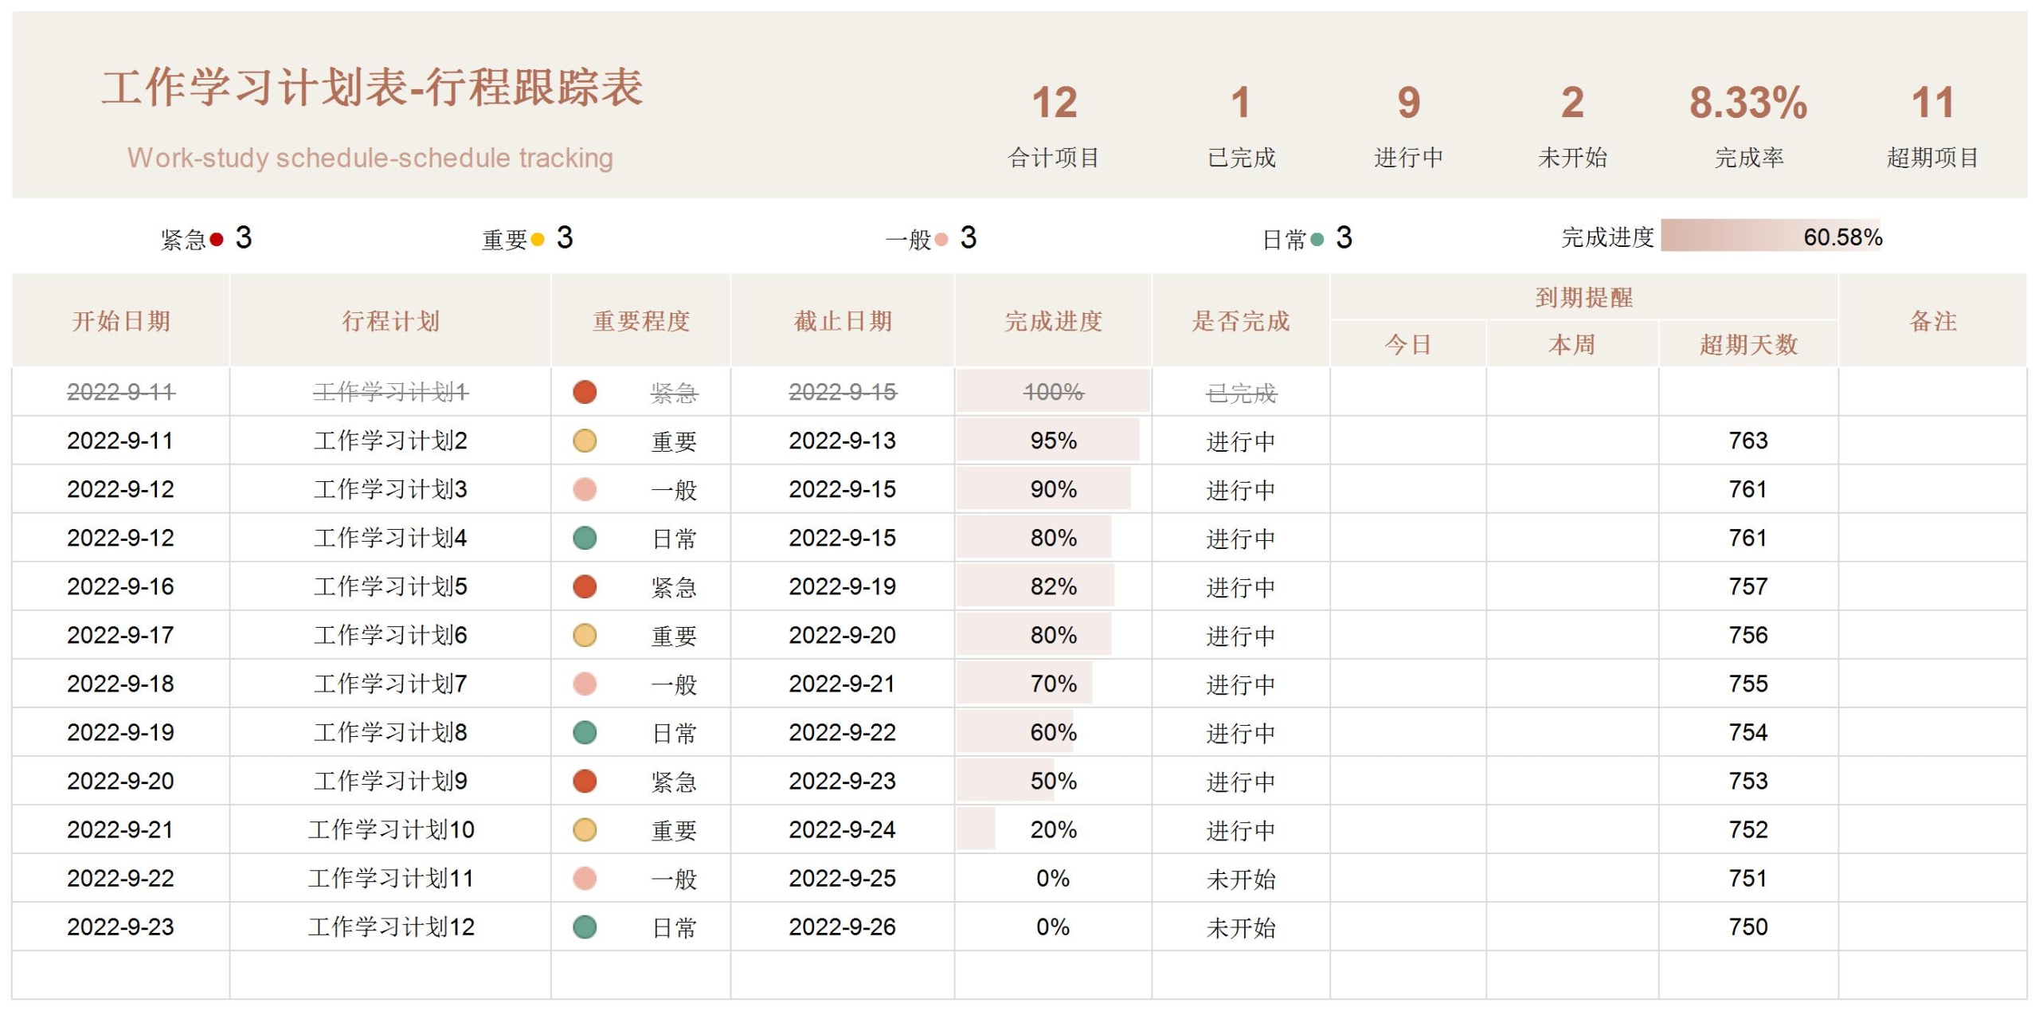The width and height of the screenshot is (2039, 1011).
Task: Click the 行程计划 column header
Action: [x=390, y=321]
